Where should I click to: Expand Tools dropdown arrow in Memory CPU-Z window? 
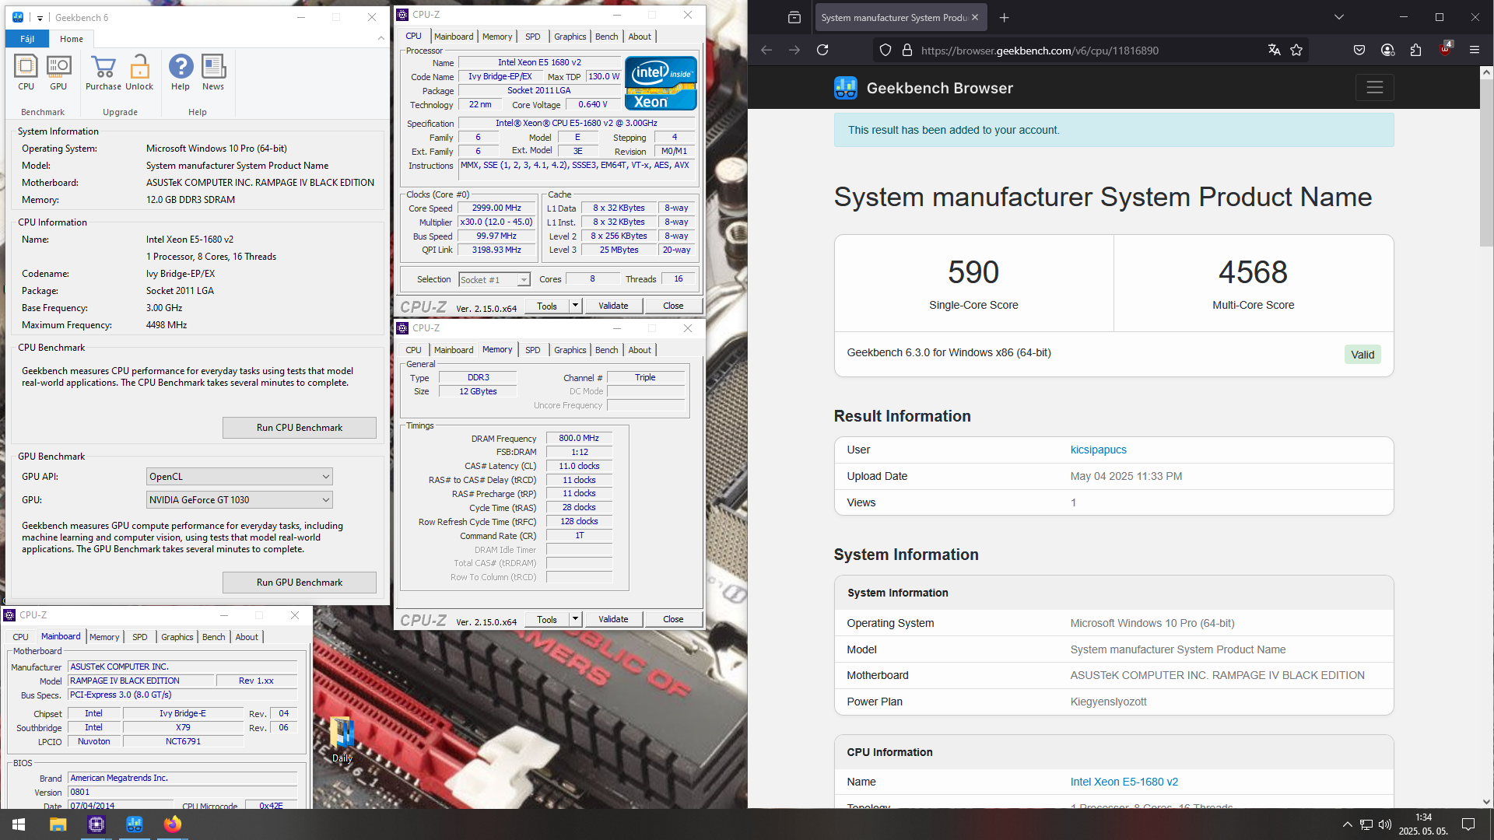pyautogui.click(x=576, y=620)
